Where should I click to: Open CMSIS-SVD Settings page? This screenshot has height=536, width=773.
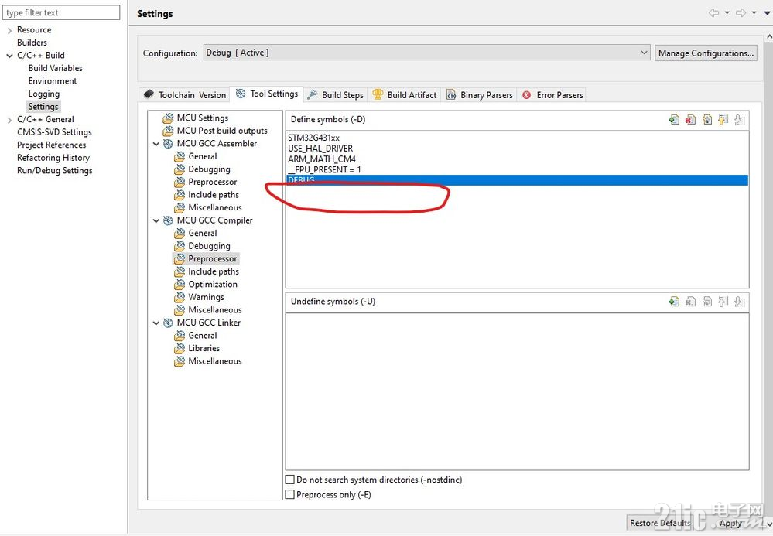[x=54, y=132]
